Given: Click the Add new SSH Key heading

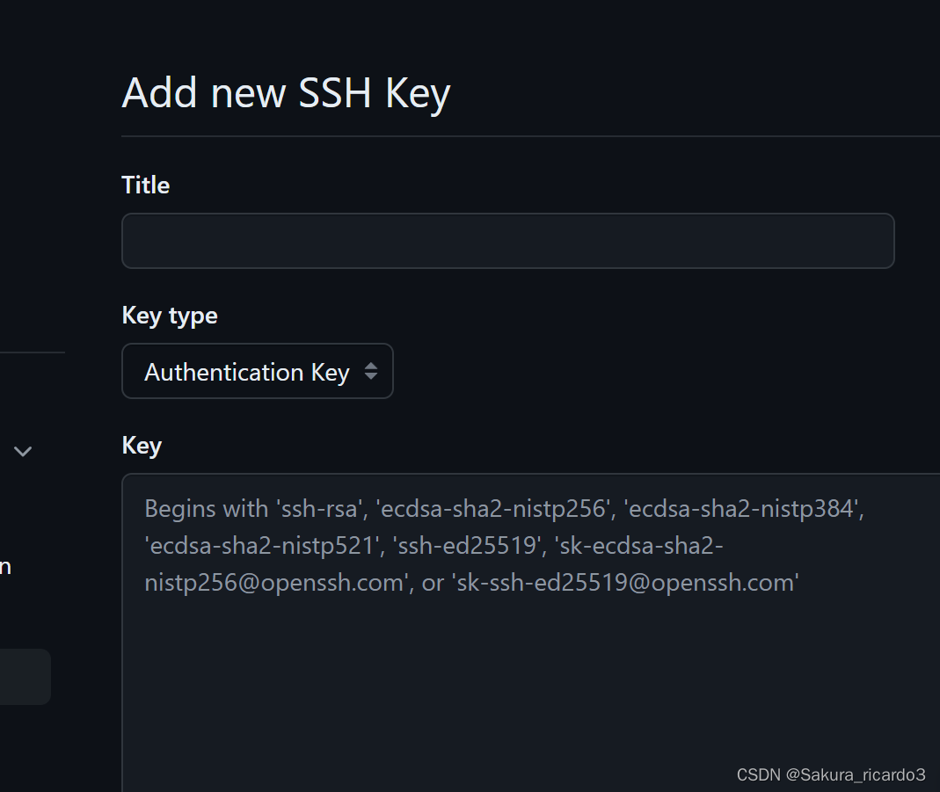Looking at the screenshot, I should [286, 91].
